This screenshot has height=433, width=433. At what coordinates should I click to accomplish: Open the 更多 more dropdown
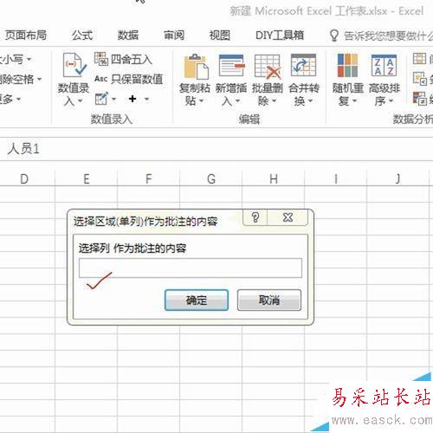tap(10, 100)
